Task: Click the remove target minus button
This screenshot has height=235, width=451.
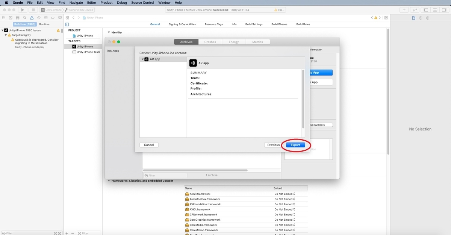Action: pos(73,233)
